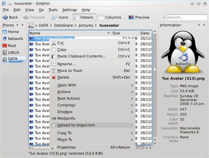Screen dimensions: 209x158
Task: Switch to Details view mode
Action: (x=84, y=17)
